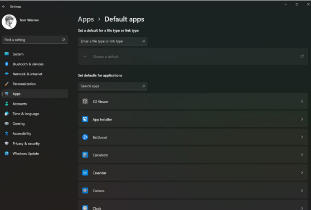Click the Search apps input field
Image resolution: width=311 pixels, height=210 pixels.
(x=110, y=86)
